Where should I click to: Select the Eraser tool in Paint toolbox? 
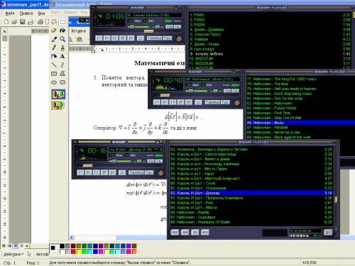tap(54, 31)
